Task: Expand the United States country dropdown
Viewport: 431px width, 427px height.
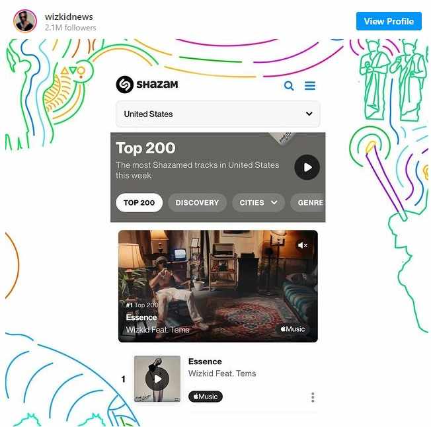Action: pyautogui.click(x=218, y=114)
